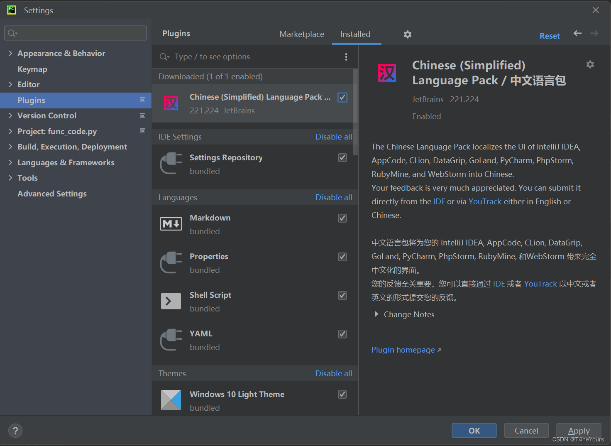611x446 pixels.
Task: Expand Project: func_code.py node
Action: 10,131
